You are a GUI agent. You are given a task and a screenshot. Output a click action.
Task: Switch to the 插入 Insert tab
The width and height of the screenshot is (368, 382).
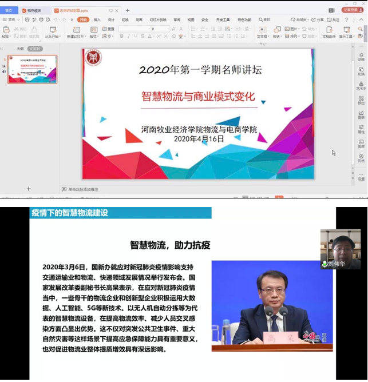point(97,19)
